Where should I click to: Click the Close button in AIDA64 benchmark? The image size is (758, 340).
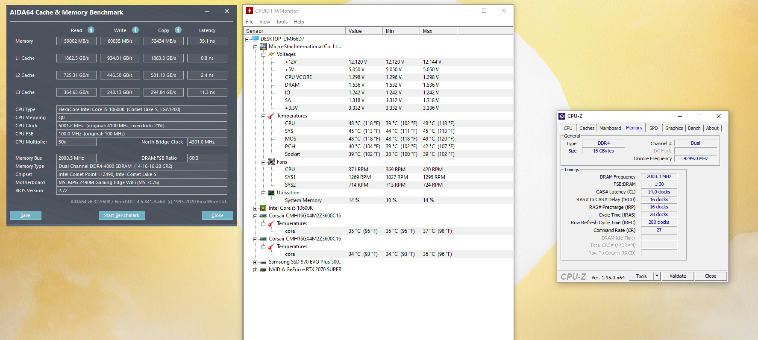[217, 215]
